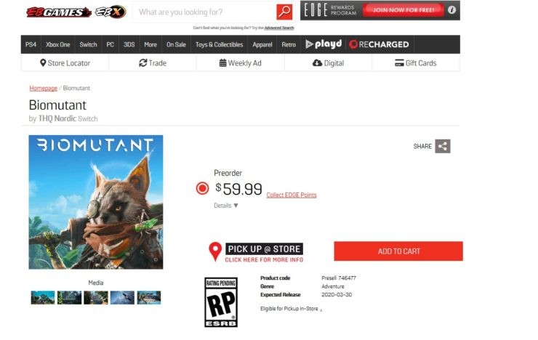Go to the Switch category tab
This screenshot has width=538, height=340.
[88, 44]
